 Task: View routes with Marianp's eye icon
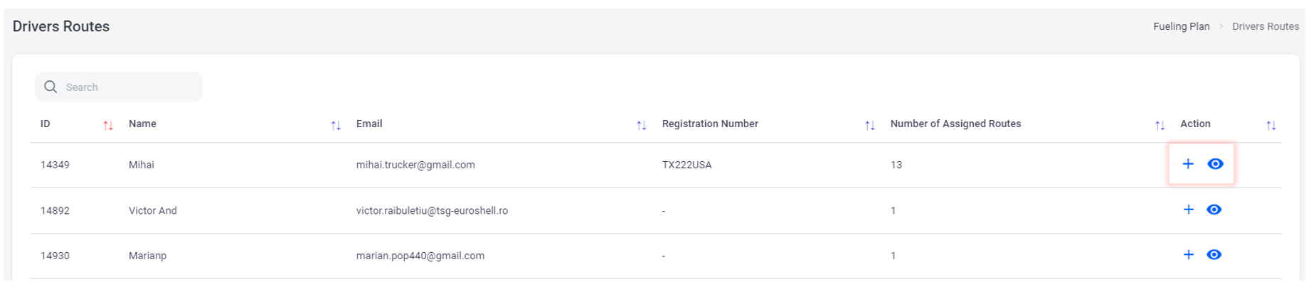pyautogui.click(x=1214, y=255)
